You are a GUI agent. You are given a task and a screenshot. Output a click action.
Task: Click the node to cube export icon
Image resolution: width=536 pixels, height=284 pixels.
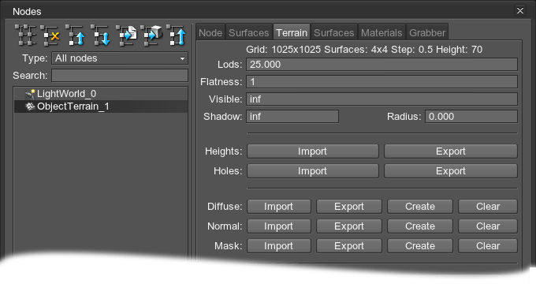151,35
